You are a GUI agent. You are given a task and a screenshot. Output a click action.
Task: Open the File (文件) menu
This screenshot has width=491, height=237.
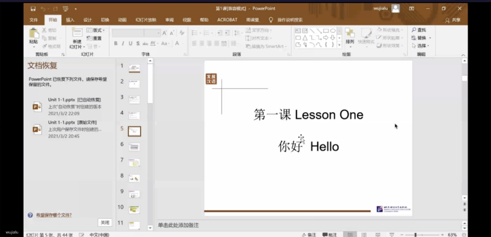pos(34,20)
